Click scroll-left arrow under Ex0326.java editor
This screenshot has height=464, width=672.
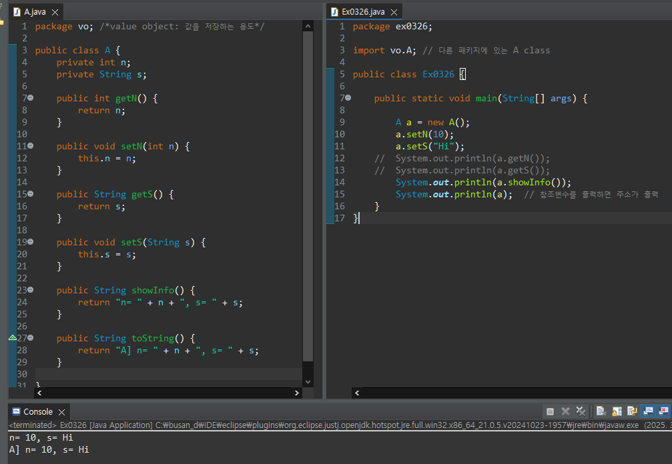tap(357, 393)
